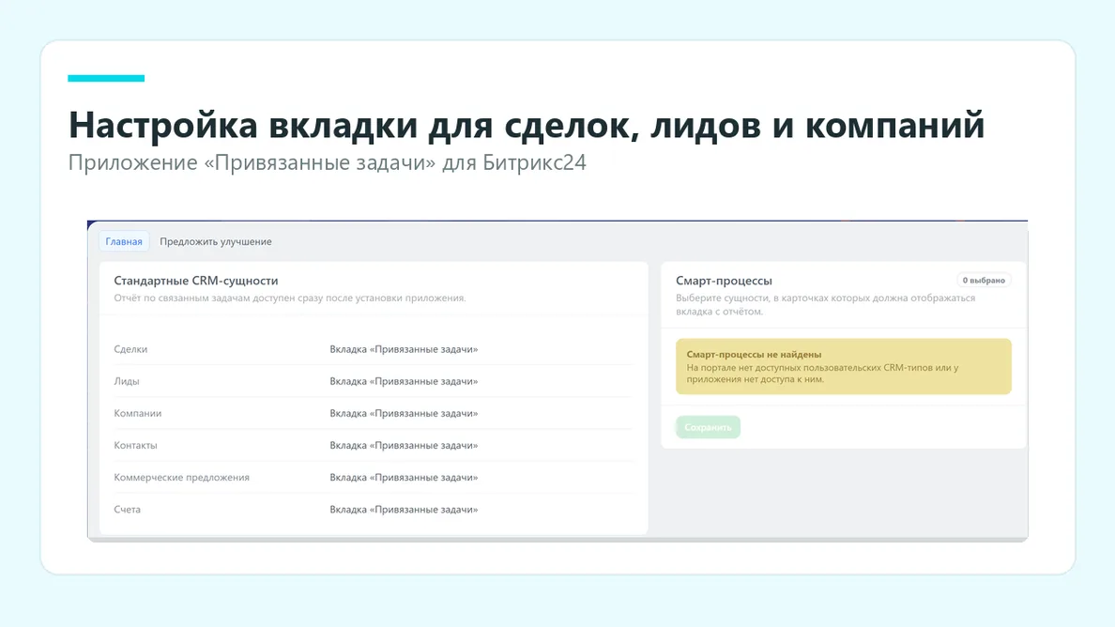Select the Контакты row label
1115x627 pixels.
click(136, 445)
